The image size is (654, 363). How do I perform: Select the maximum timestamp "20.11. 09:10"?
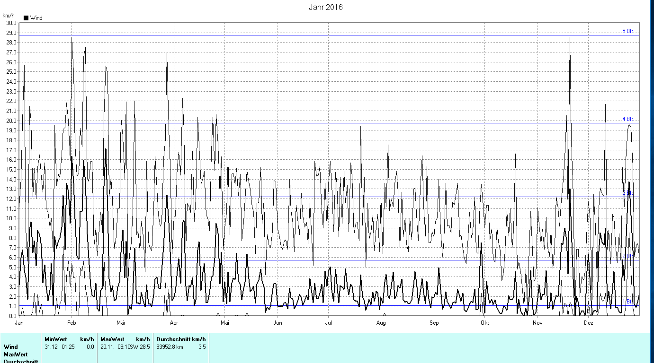click(x=115, y=347)
